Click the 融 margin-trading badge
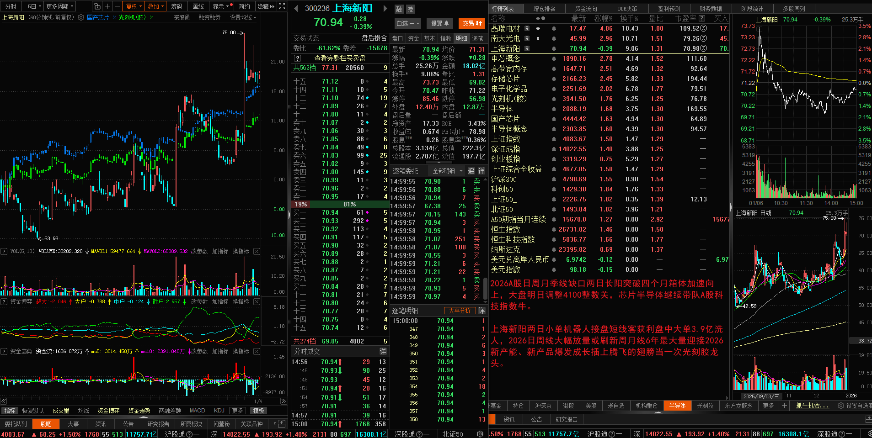The height and width of the screenshot is (438, 872). click(x=399, y=9)
